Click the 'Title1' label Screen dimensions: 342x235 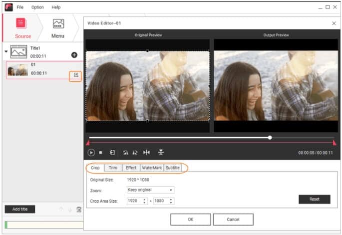pyautogui.click(x=35, y=48)
